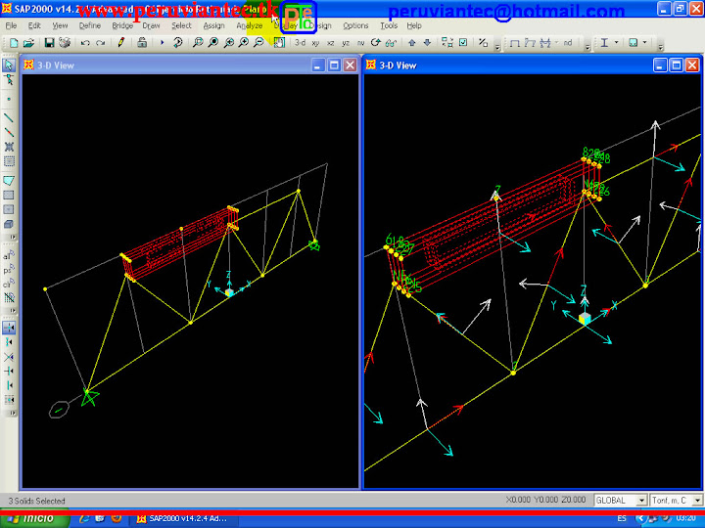The image size is (705, 528).
Task: Select the draw rectangular area tool
Action: pyautogui.click(x=9, y=195)
